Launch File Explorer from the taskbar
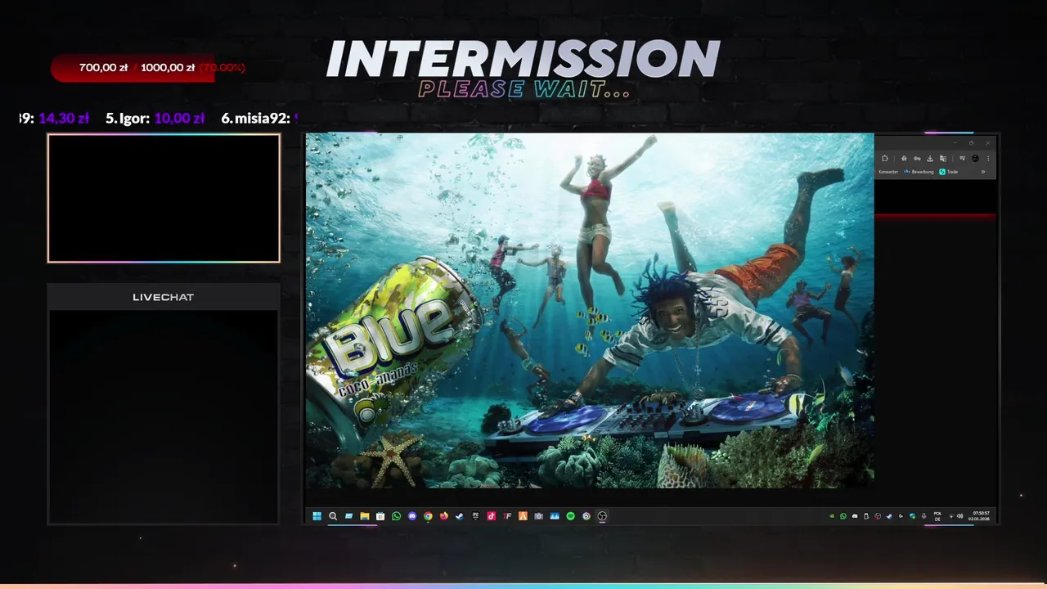 click(364, 516)
